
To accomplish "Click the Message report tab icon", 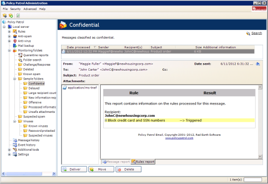I will point(104,162).
